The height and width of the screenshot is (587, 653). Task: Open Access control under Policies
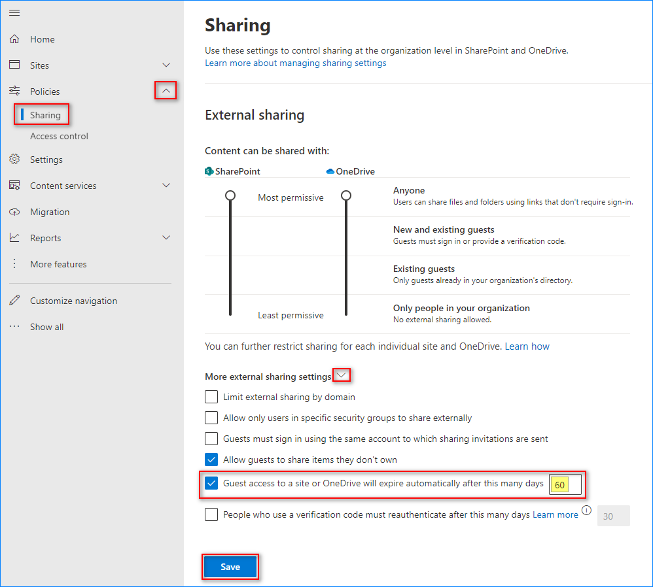59,136
